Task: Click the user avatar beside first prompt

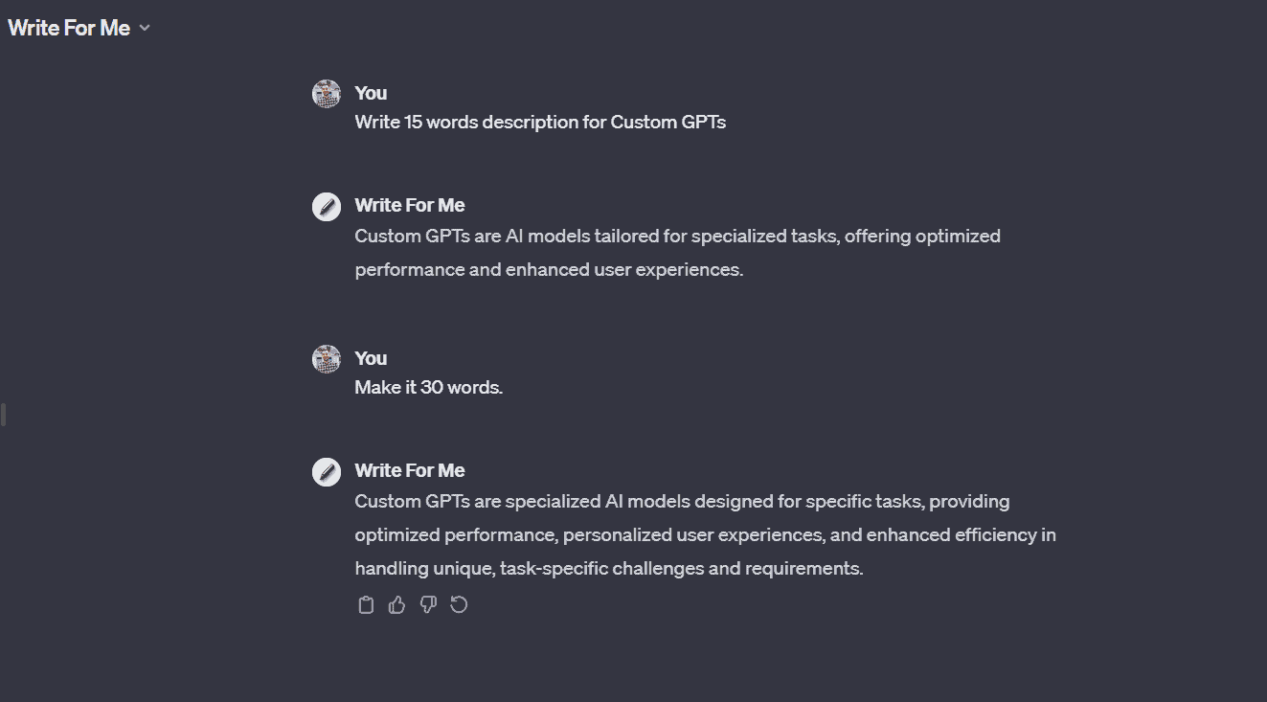Action: 327,94
